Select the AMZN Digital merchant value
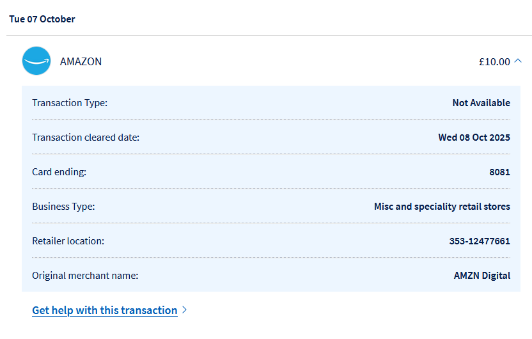Image resolution: width=532 pixels, height=339 pixels. click(481, 276)
